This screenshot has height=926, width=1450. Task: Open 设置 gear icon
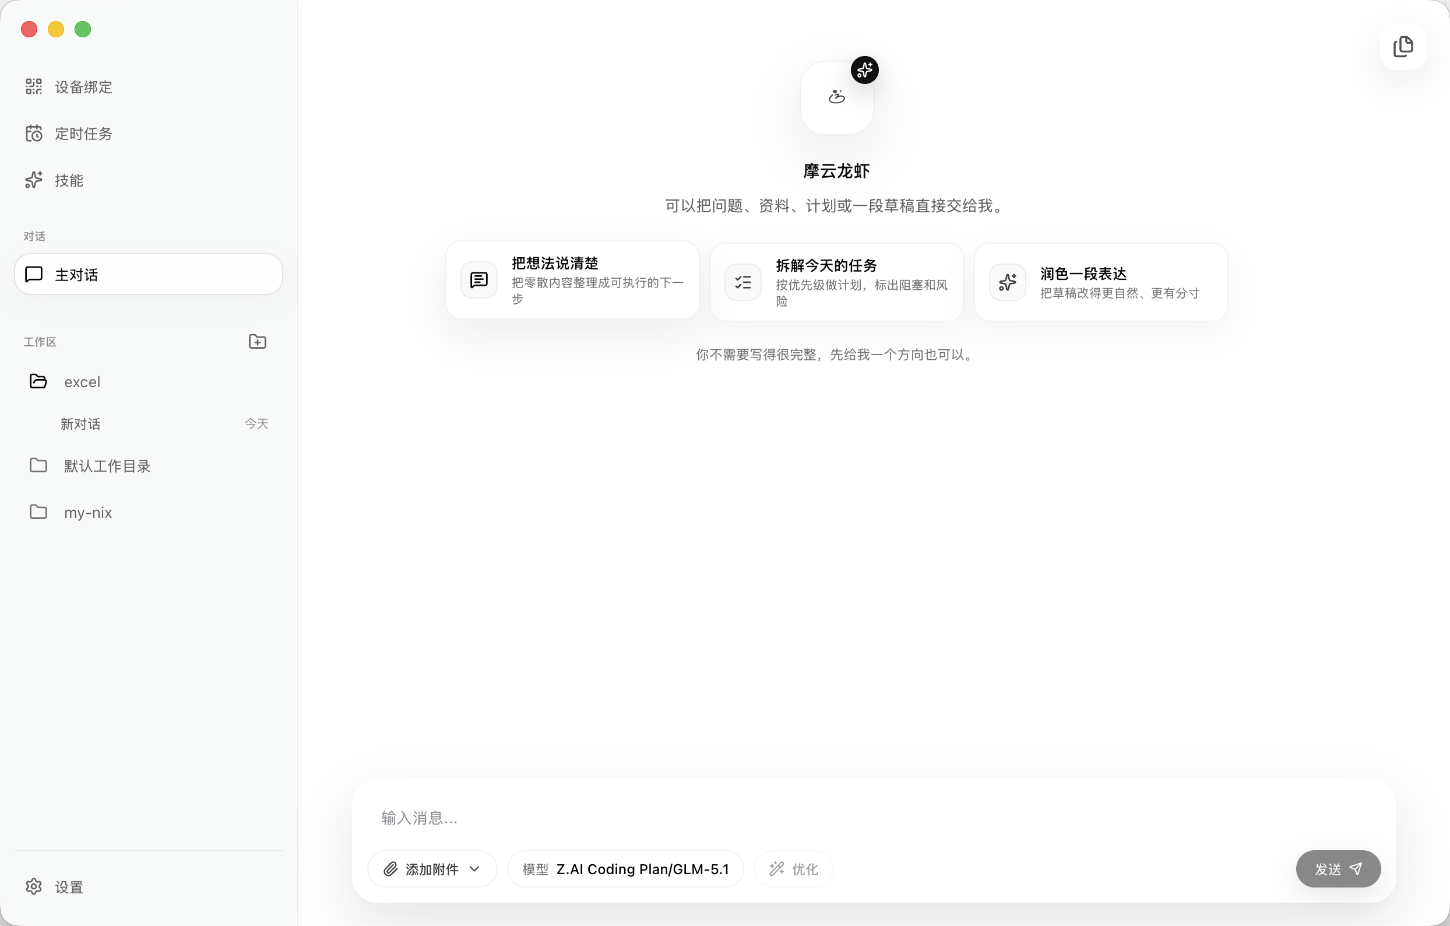(x=34, y=886)
